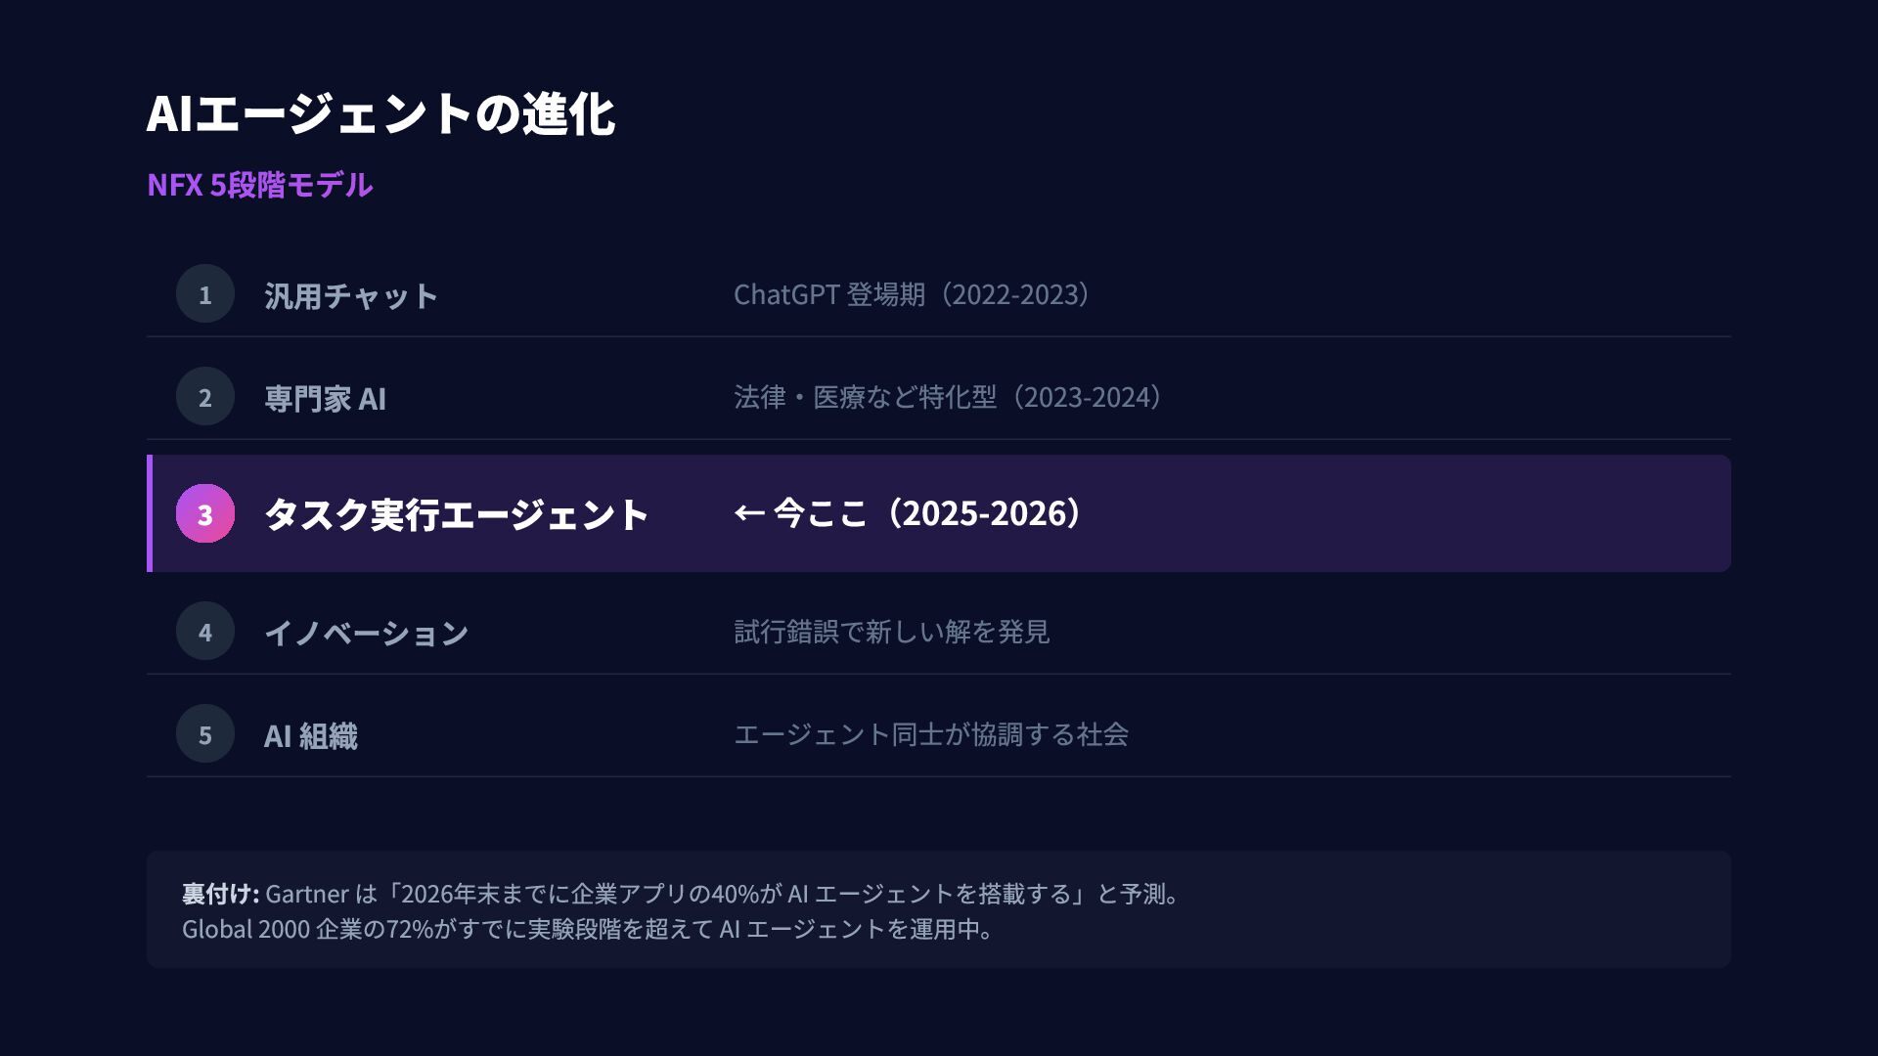Image resolution: width=1878 pixels, height=1056 pixels.
Task: Click the bold 裏付け label in footer
Action: pos(220,894)
